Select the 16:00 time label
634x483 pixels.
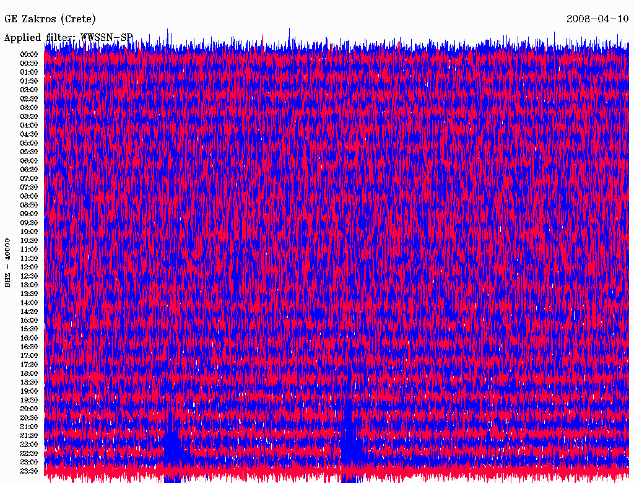tap(29, 338)
